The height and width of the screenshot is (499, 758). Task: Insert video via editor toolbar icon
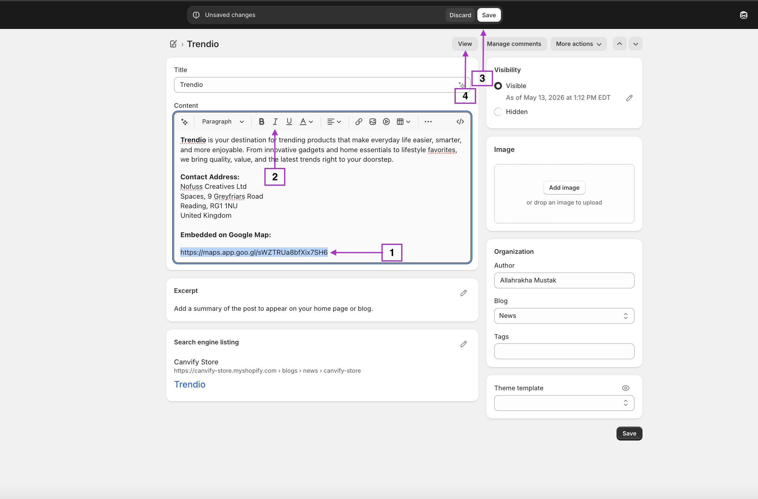[386, 122]
